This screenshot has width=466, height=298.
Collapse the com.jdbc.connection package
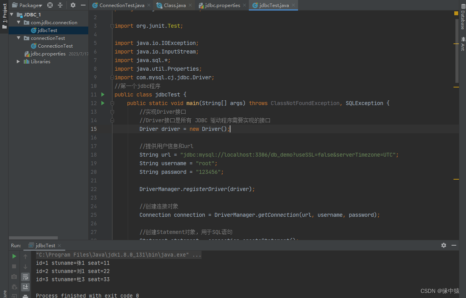pos(18,22)
